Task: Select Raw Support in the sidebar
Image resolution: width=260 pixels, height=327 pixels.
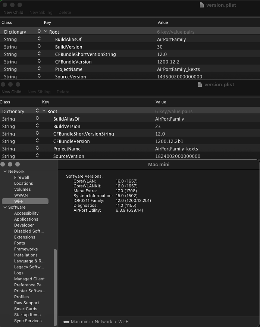Action: click(x=26, y=303)
